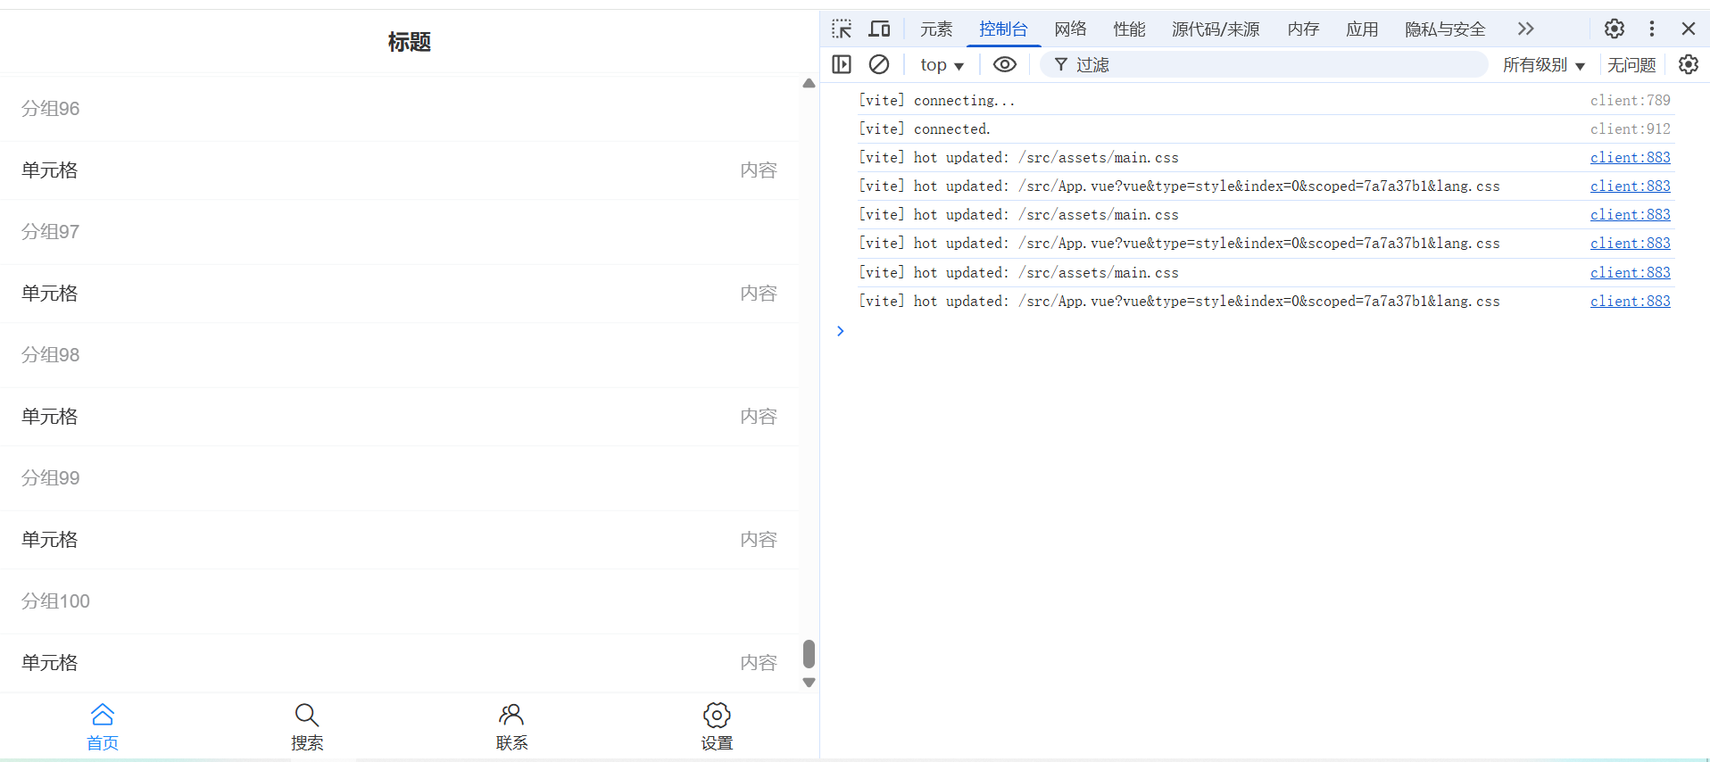
Task: Open the top context dropdown
Action: coord(942,65)
